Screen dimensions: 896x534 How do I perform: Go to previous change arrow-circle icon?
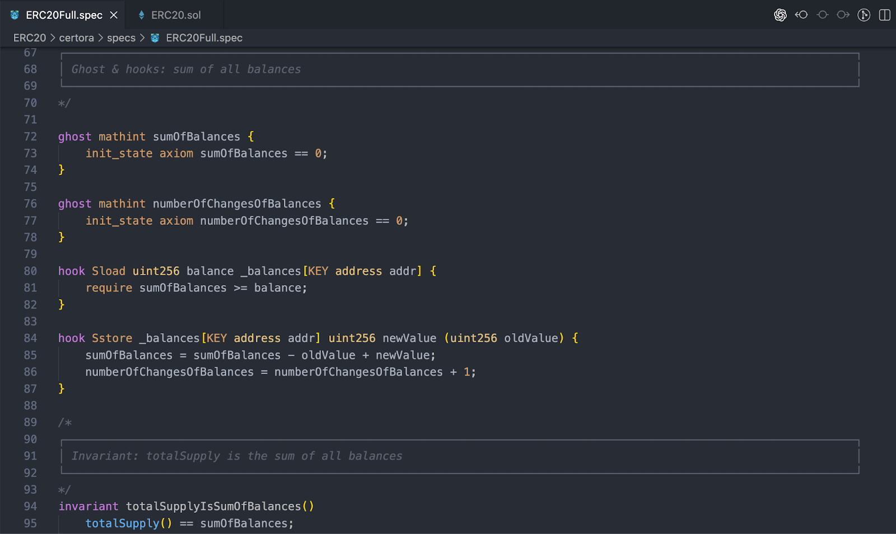click(801, 15)
